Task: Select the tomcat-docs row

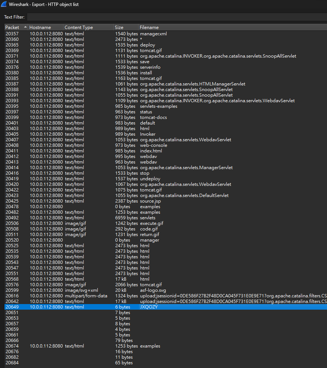Action: 166,117
